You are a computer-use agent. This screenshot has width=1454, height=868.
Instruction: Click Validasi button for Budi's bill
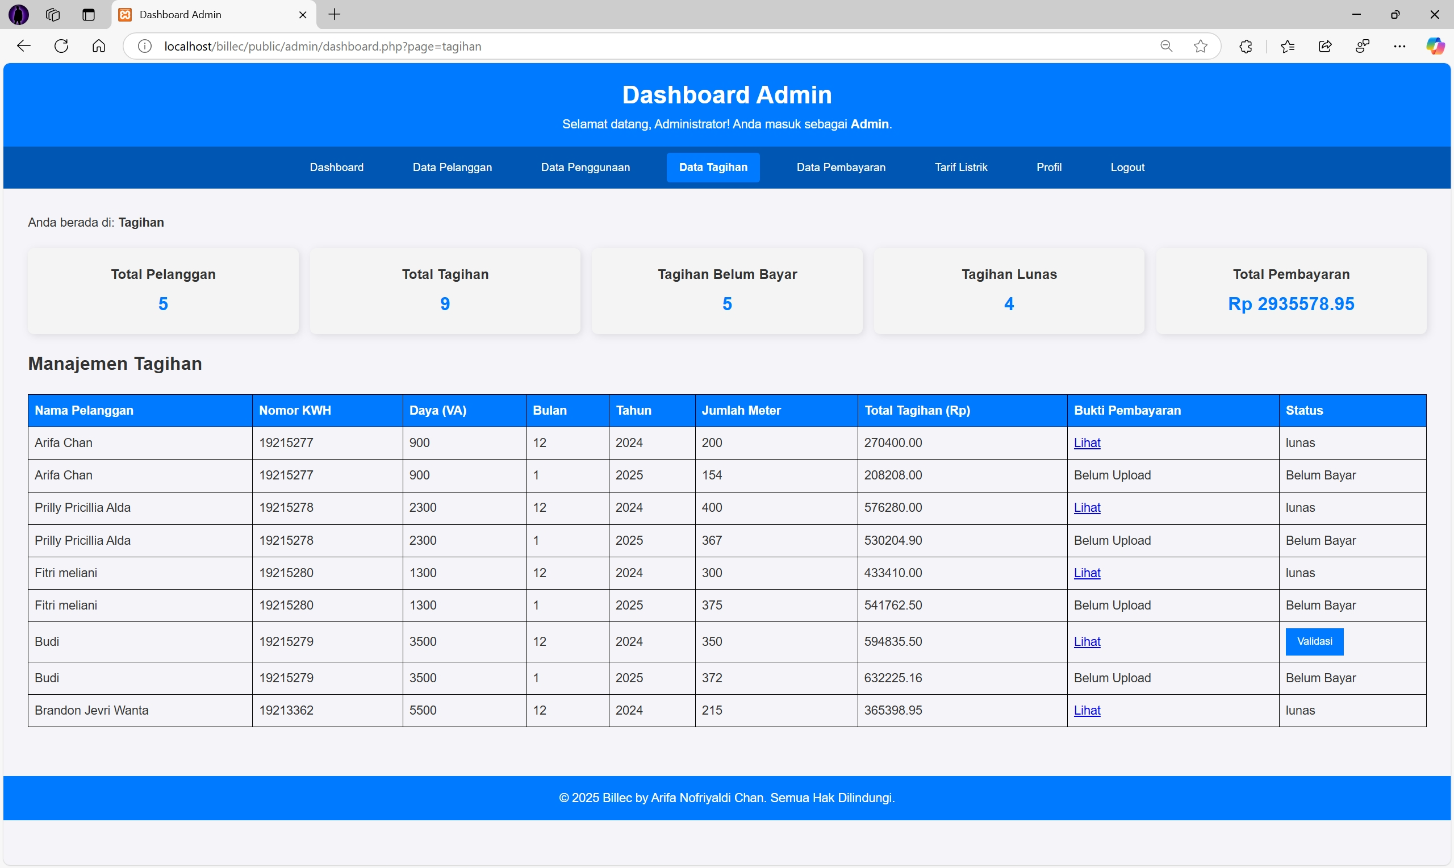(1315, 642)
